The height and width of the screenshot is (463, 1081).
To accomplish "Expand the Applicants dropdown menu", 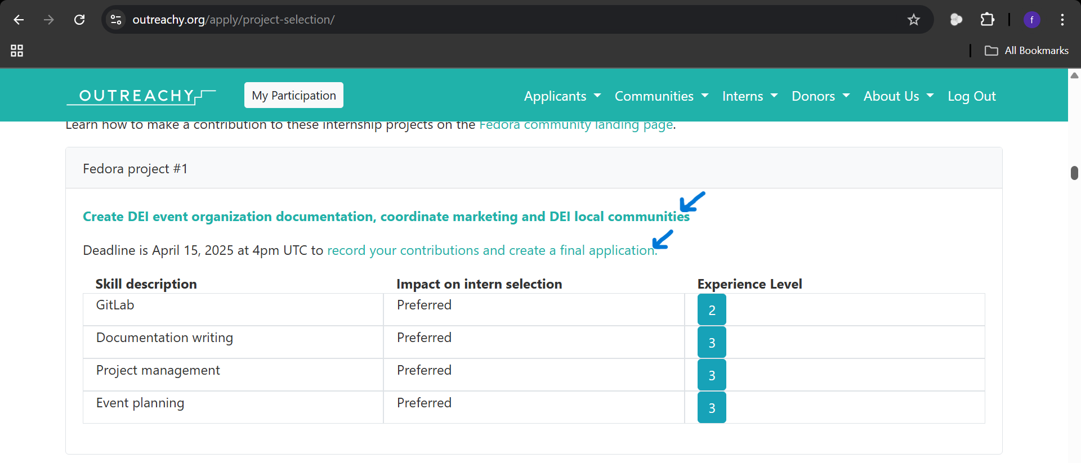I will tap(562, 96).
